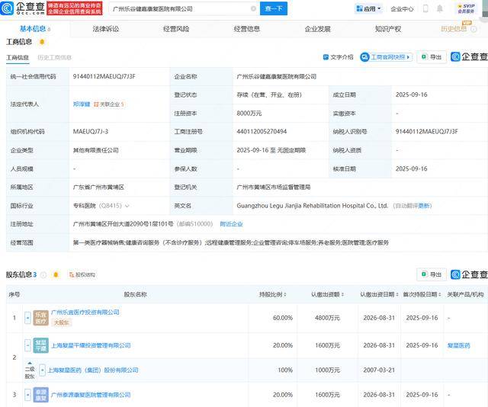This screenshot has width=488, height=407.
Task: Click info icon beside 股东信息 heading
Action: 43,274
